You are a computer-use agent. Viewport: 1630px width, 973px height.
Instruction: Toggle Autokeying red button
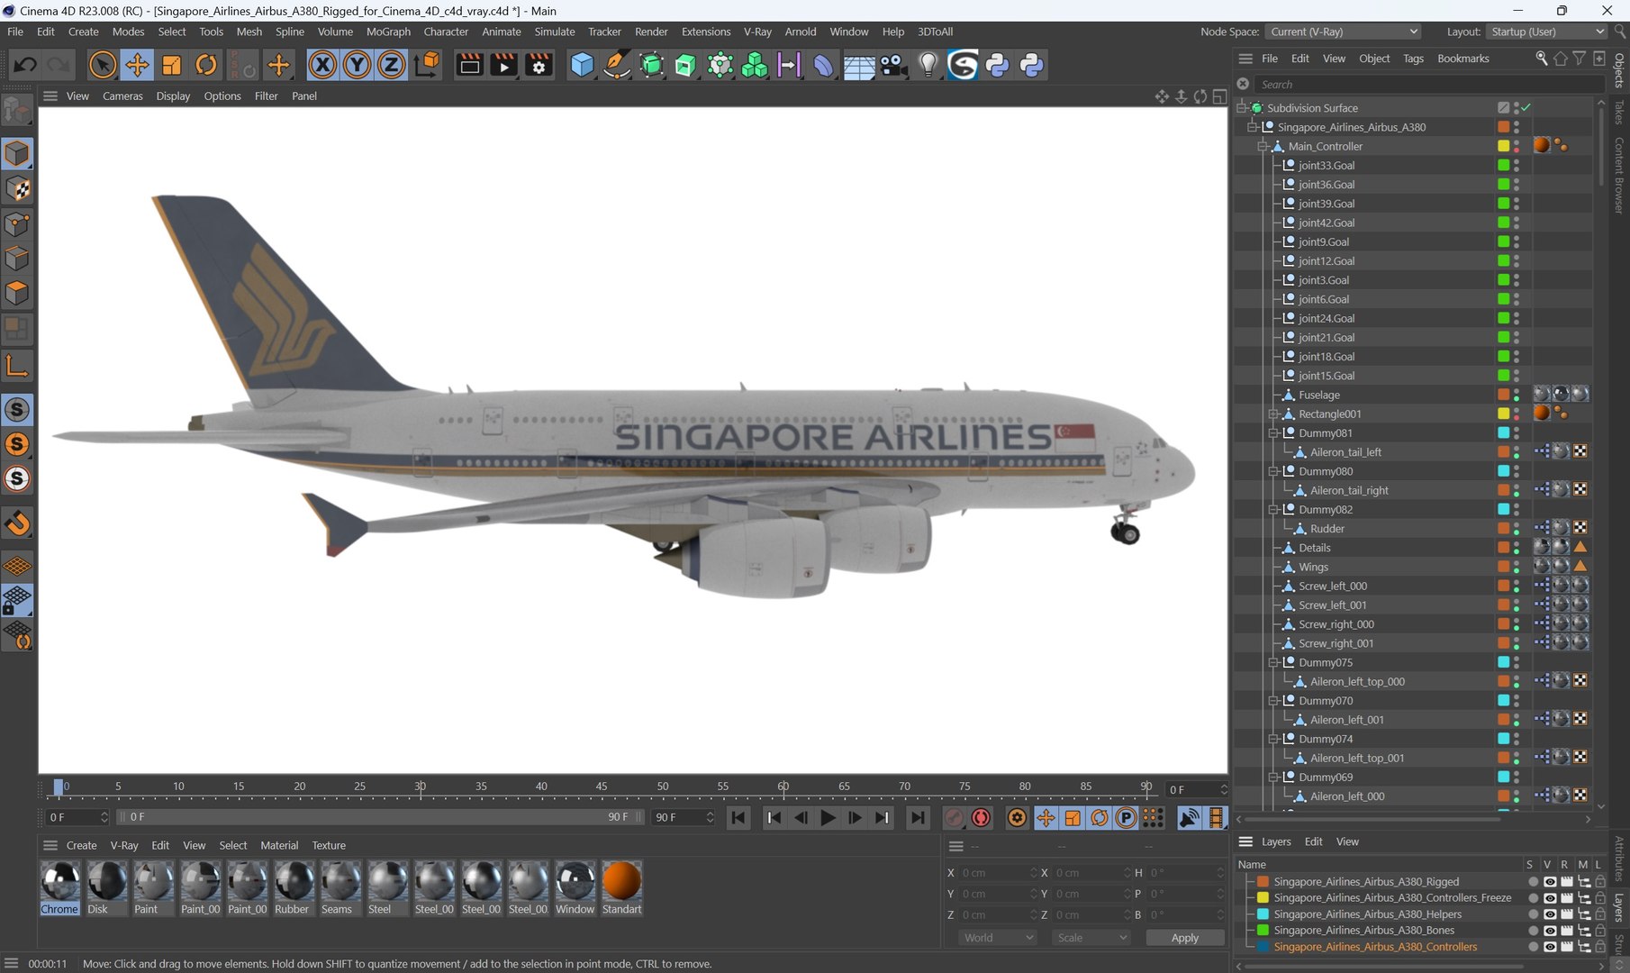pyautogui.click(x=981, y=817)
